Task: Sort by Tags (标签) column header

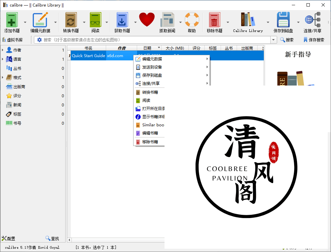Action: coord(213,48)
